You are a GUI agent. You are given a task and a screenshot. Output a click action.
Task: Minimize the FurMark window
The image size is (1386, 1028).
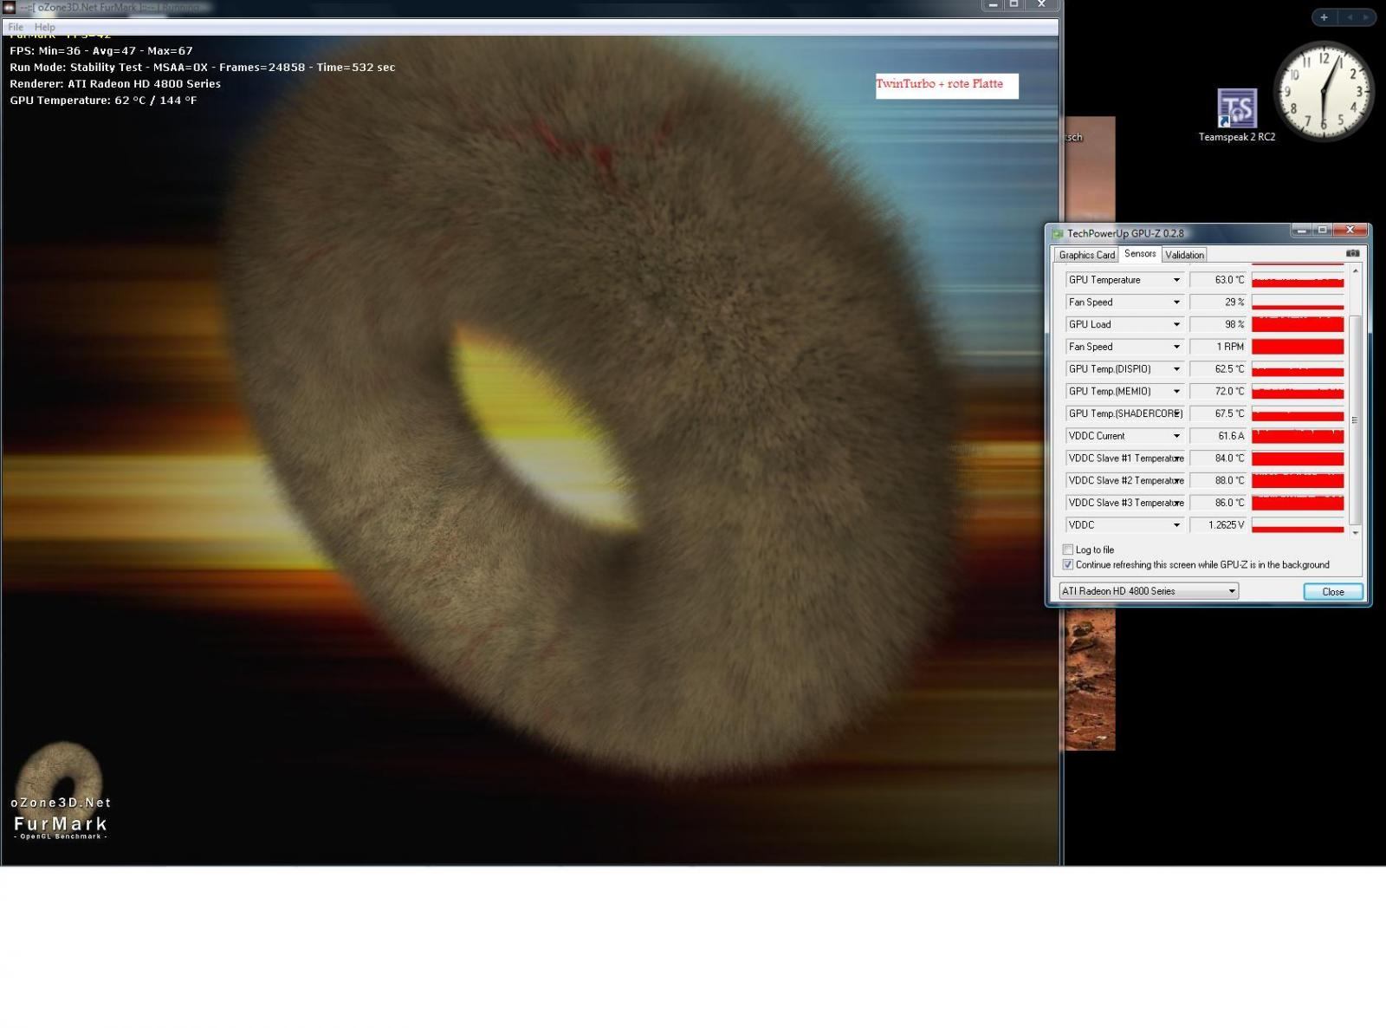[x=993, y=4]
